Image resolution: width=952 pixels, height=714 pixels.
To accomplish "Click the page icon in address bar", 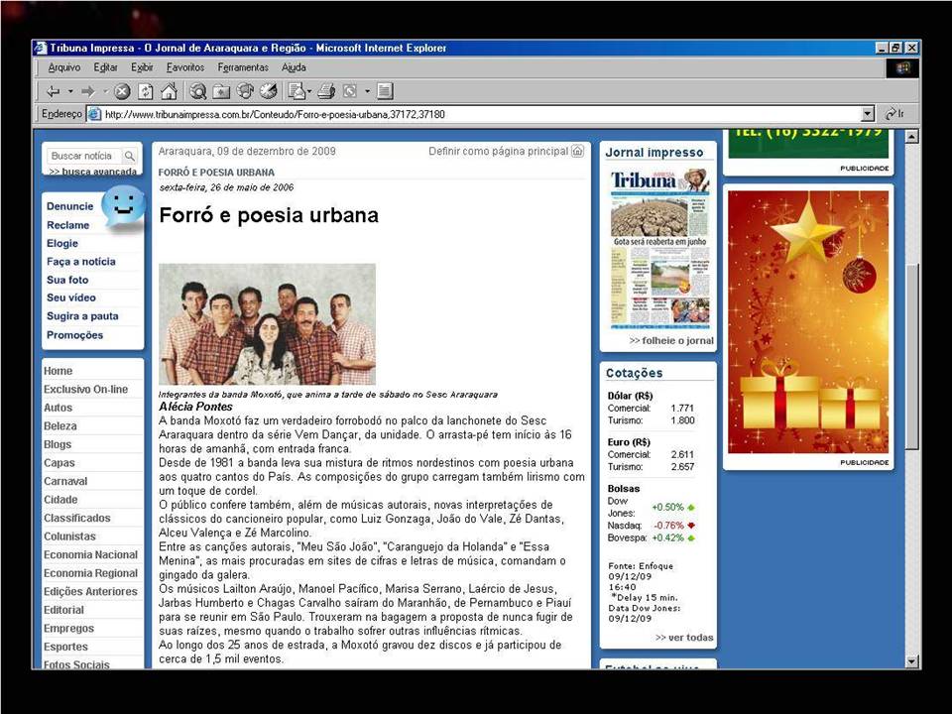I will pyautogui.click(x=94, y=113).
